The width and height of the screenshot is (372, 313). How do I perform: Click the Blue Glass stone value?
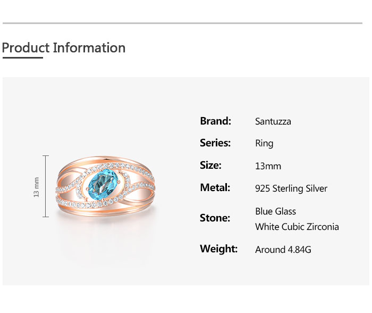[275, 211]
